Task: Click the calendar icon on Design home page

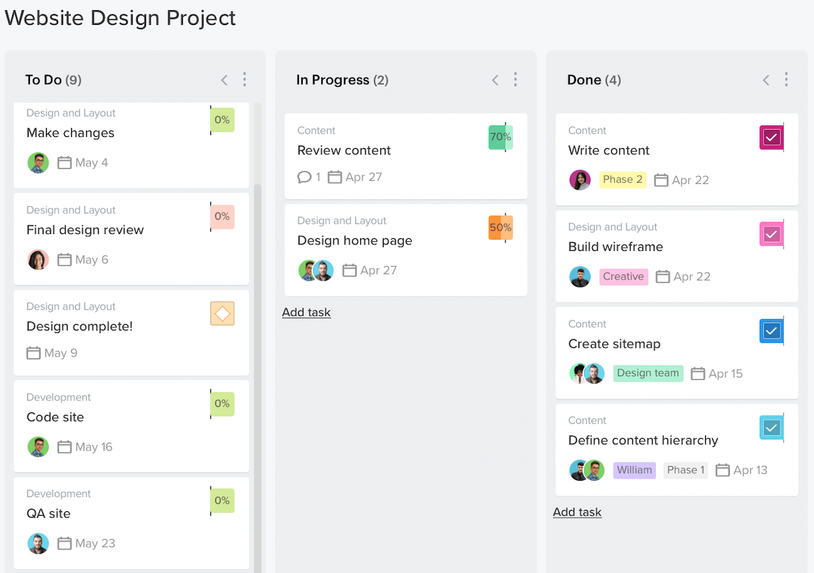Action: click(349, 270)
